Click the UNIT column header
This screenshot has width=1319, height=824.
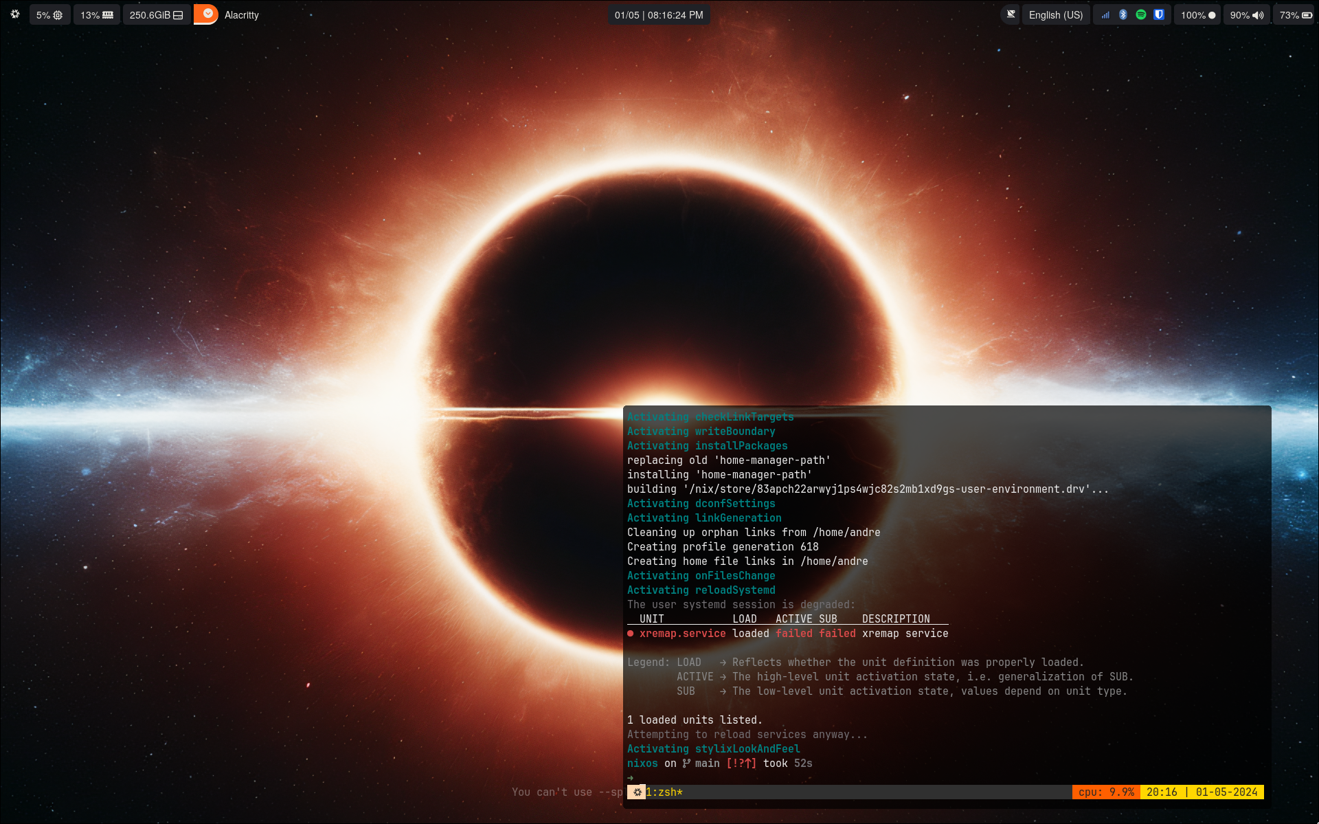[651, 619]
